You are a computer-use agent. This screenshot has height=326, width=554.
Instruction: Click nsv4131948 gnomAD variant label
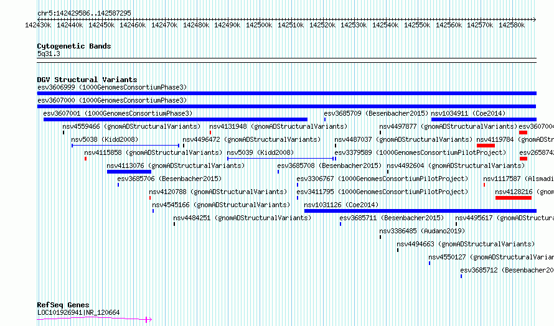278,126
